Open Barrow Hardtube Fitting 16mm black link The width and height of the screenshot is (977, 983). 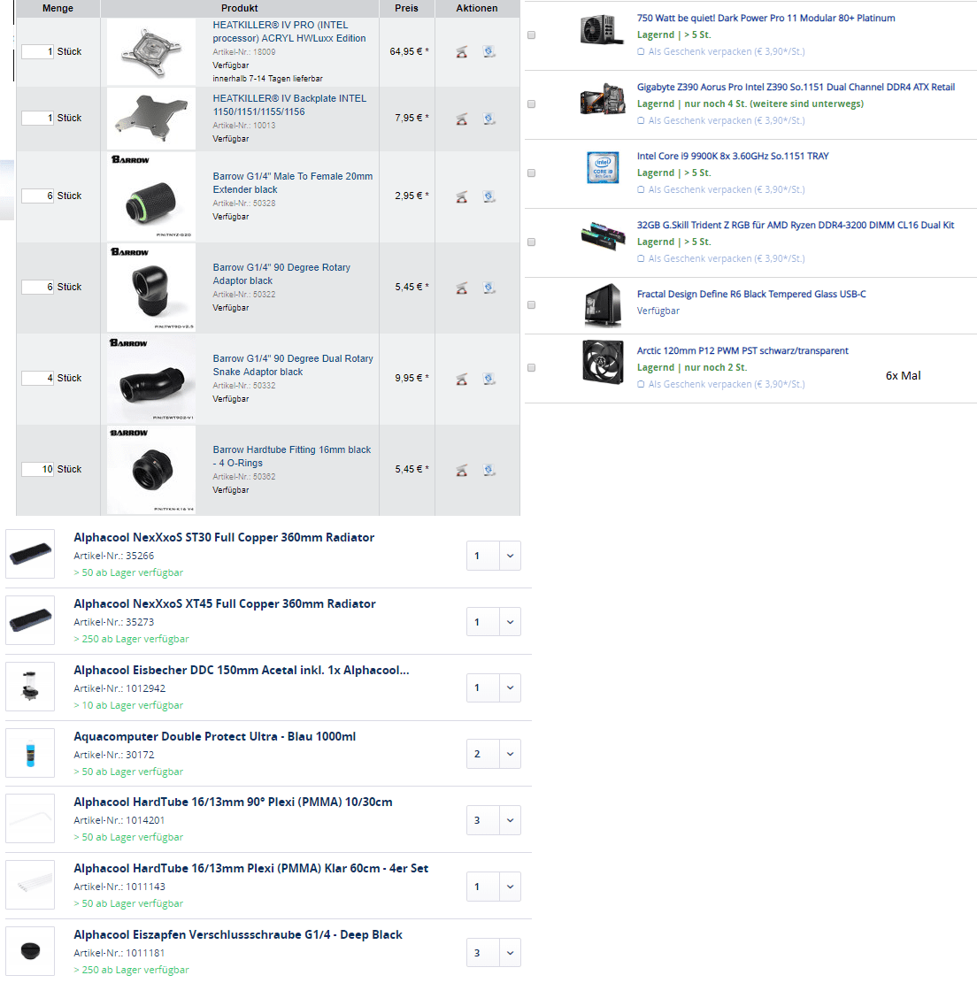click(x=291, y=457)
